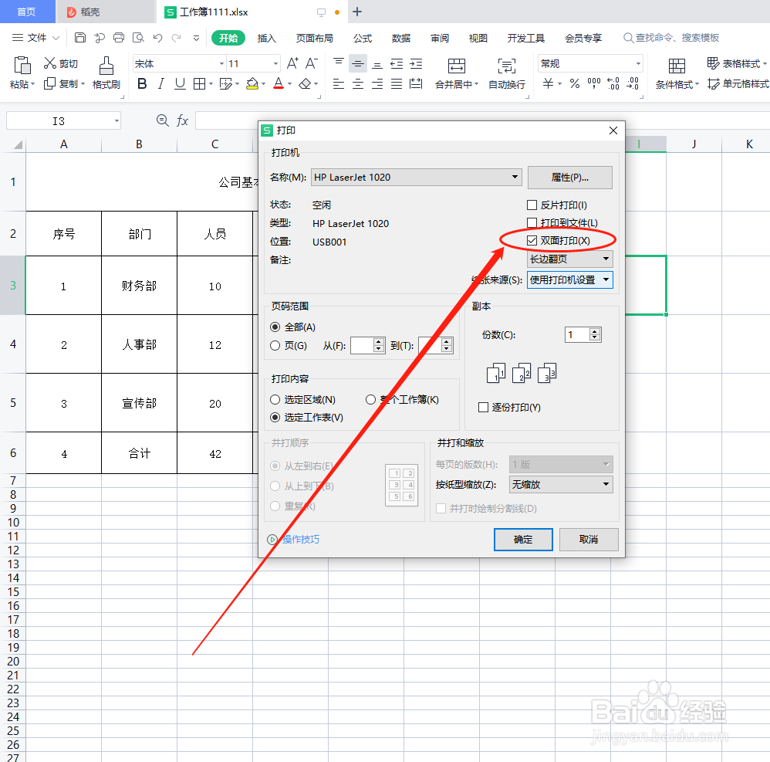
Task: Toggle Italic formatting
Action: click(160, 84)
